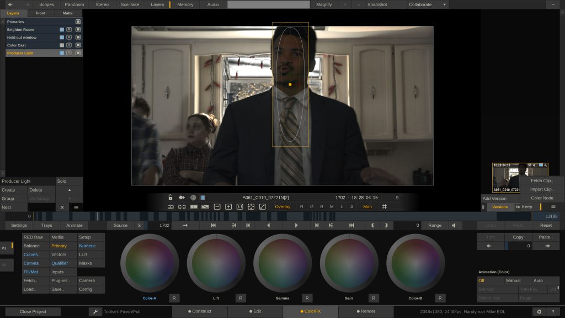Fit image to viewport with the four-arrow icon

click(x=250, y=206)
